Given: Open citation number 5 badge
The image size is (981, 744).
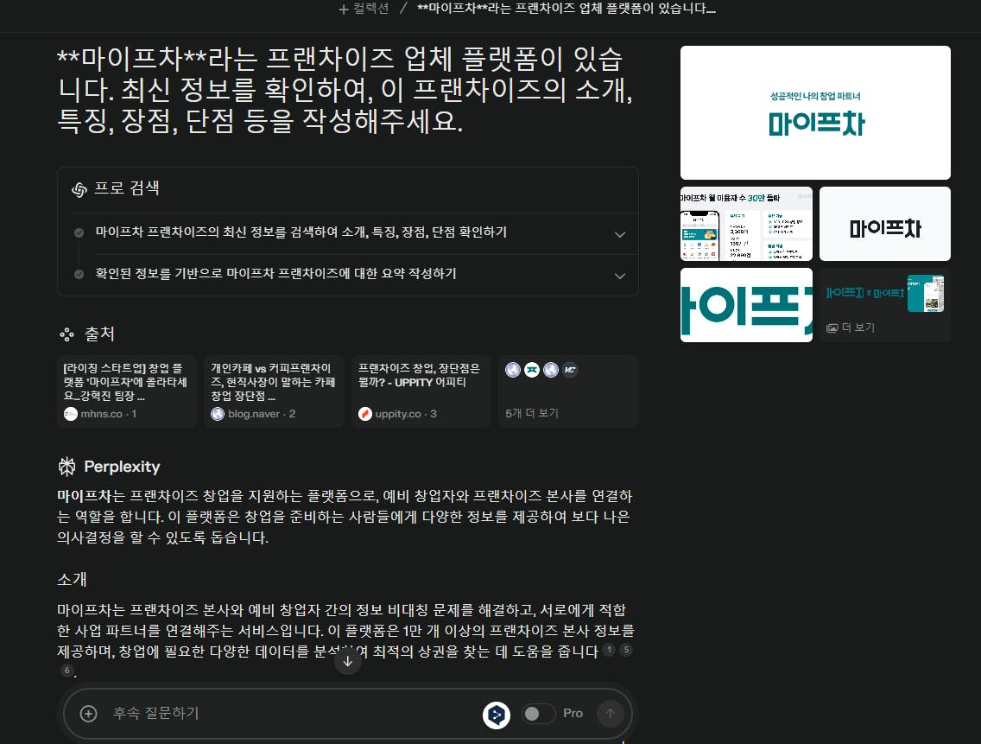Looking at the screenshot, I should [625, 650].
